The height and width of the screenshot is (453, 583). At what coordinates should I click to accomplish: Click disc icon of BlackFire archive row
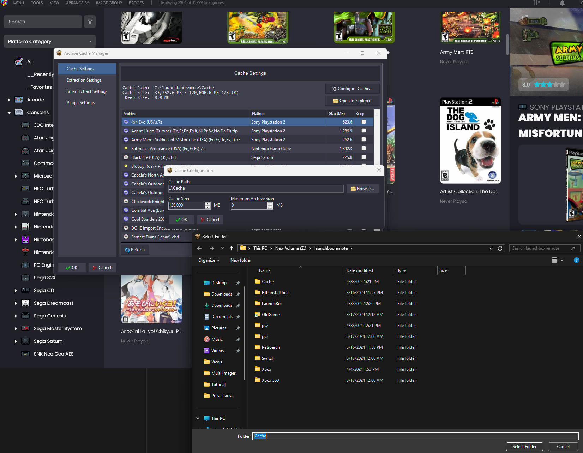(126, 157)
